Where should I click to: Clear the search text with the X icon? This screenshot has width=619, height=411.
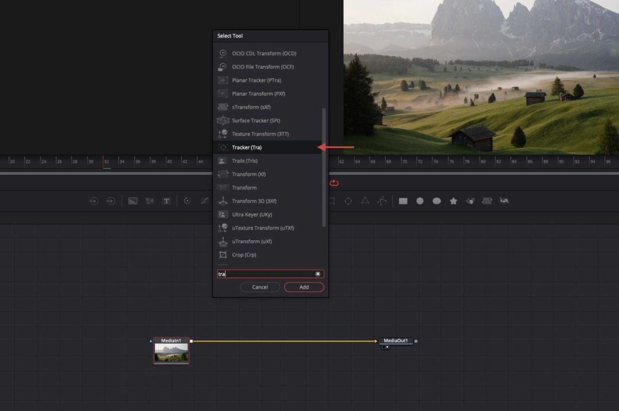coord(318,274)
